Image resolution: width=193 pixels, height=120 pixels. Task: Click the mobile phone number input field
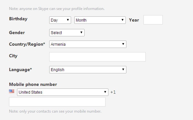57,102
